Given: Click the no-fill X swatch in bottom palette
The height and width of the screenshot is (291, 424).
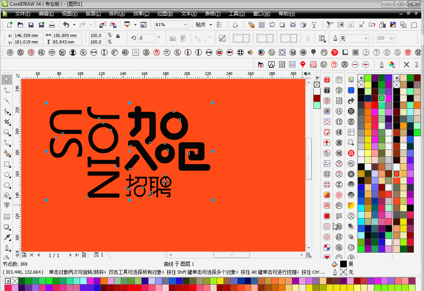Looking at the screenshot, I should (x=15, y=281).
